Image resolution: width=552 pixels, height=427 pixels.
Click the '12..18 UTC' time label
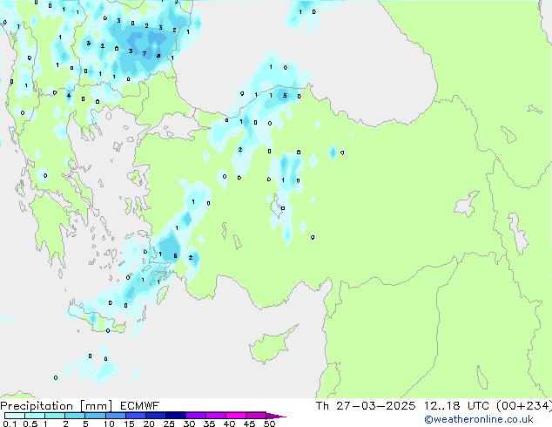(456, 406)
